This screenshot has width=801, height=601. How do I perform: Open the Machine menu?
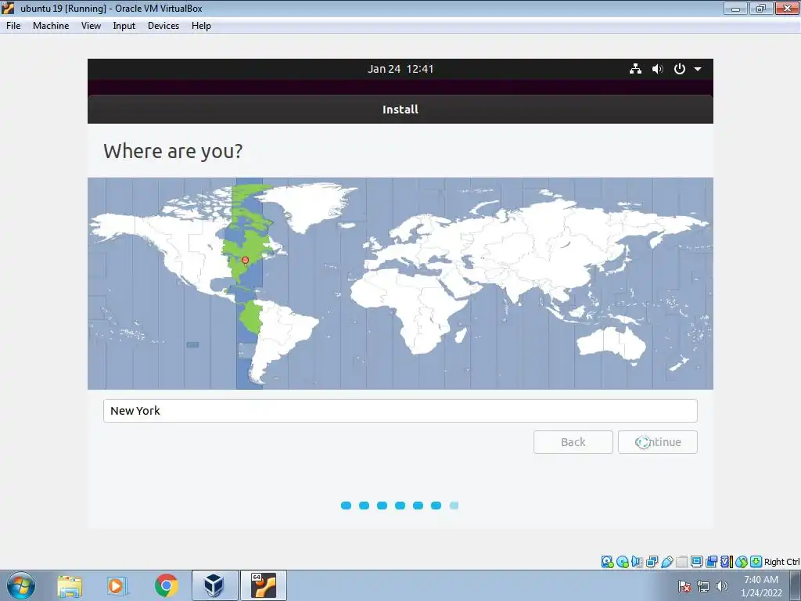(x=51, y=26)
